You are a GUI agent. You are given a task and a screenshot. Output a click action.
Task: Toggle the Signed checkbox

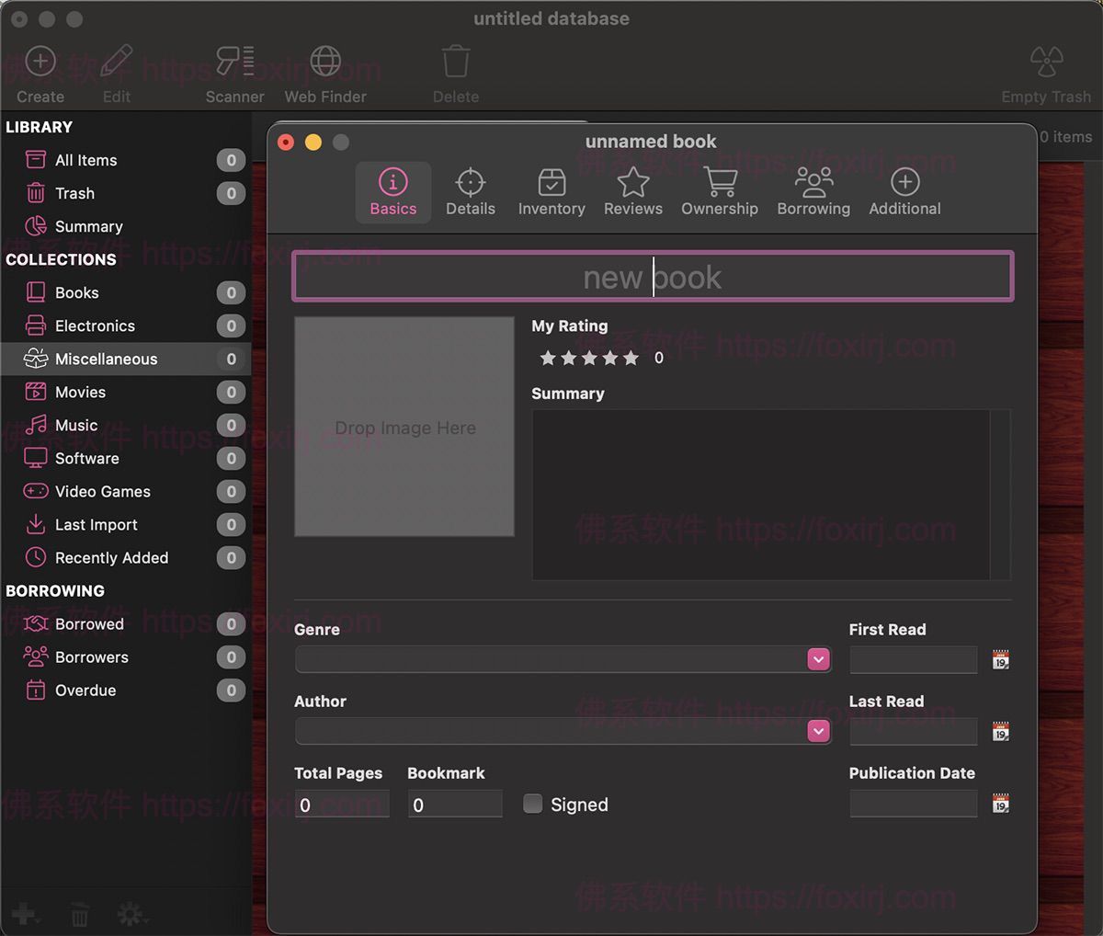click(532, 804)
